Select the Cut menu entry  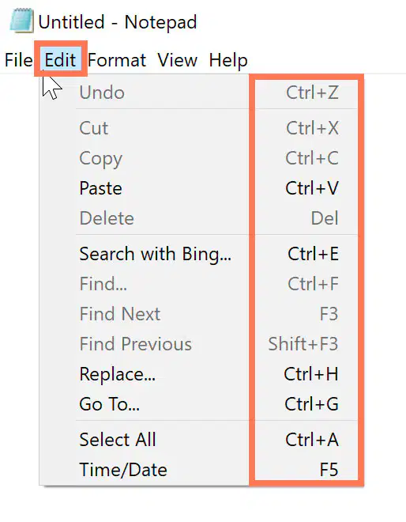click(x=201, y=128)
